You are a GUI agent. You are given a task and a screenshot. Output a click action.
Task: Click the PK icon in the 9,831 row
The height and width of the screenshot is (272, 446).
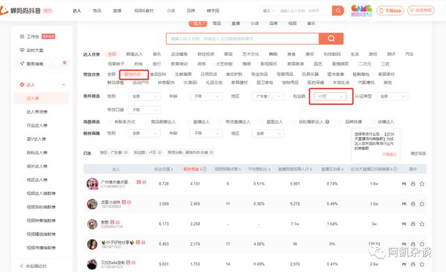404,264
